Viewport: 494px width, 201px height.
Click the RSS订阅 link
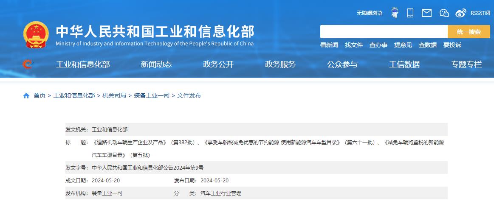480,13
